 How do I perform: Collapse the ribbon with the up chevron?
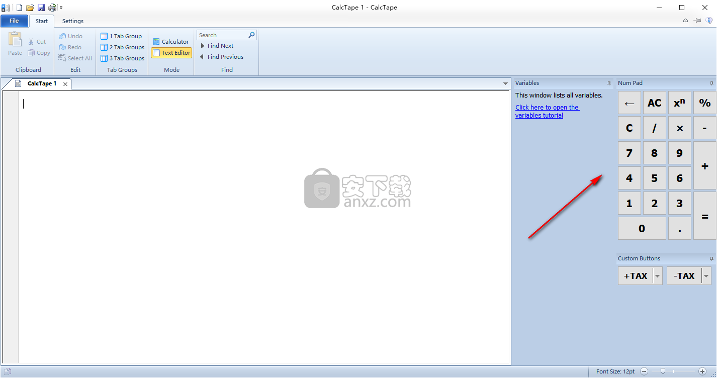685,21
